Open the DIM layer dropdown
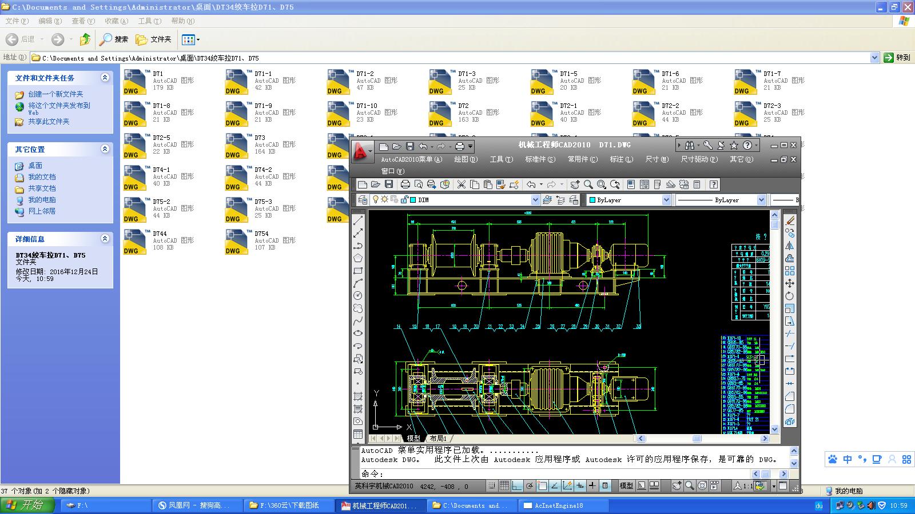This screenshot has width=915, height=514. pos(535,200)
